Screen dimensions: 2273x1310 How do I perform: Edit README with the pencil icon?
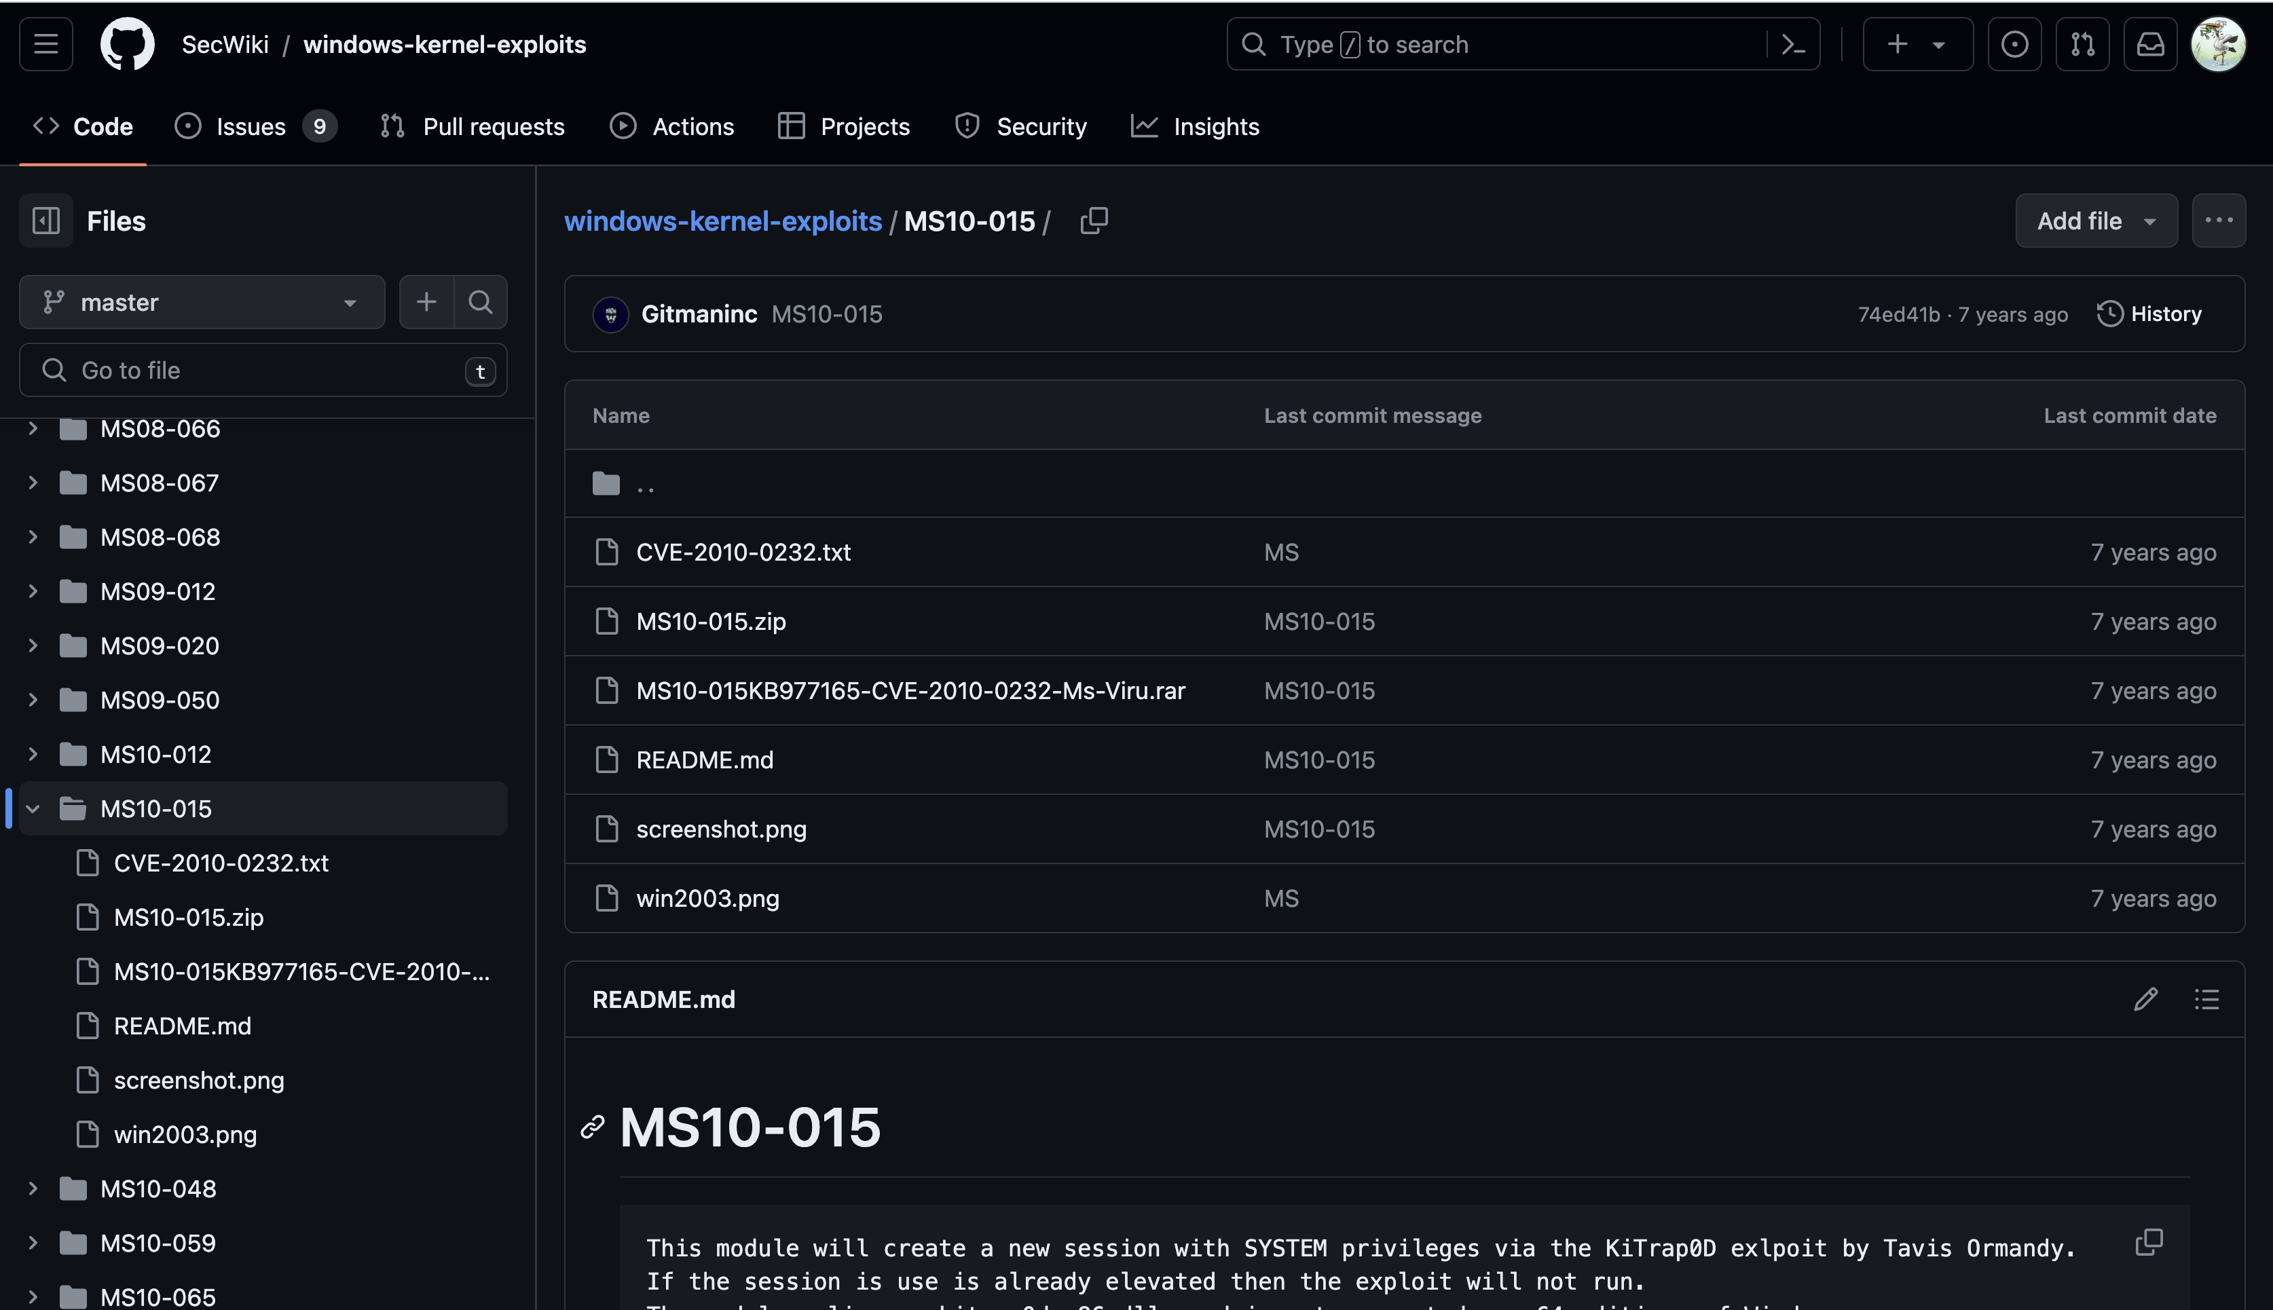pyautogui.click(x=2146, y=998)
